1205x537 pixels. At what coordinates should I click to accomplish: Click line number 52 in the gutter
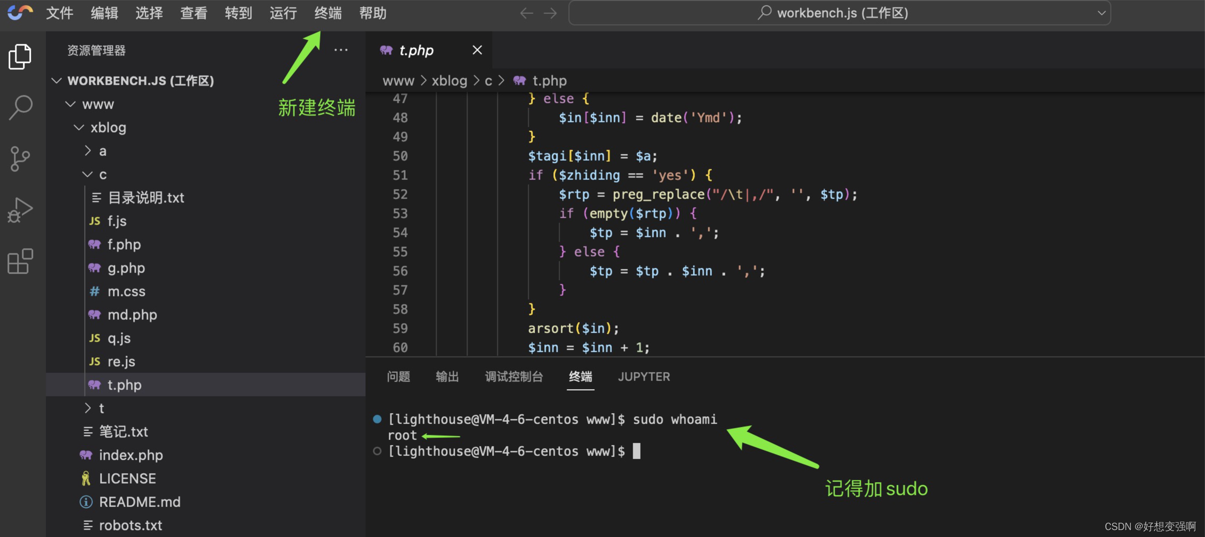[x=400, y=195]
